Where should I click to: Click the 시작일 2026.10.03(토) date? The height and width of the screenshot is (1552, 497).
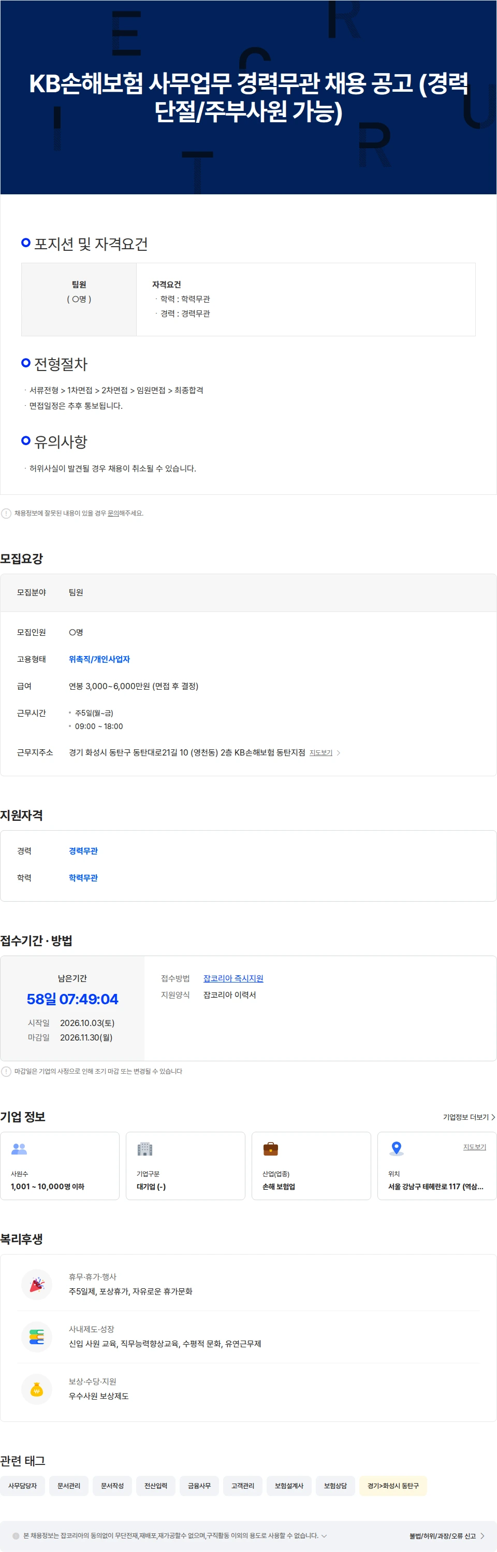(x=87, y=1023)
